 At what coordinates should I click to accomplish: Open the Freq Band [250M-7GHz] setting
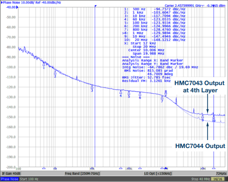[82, 174]
